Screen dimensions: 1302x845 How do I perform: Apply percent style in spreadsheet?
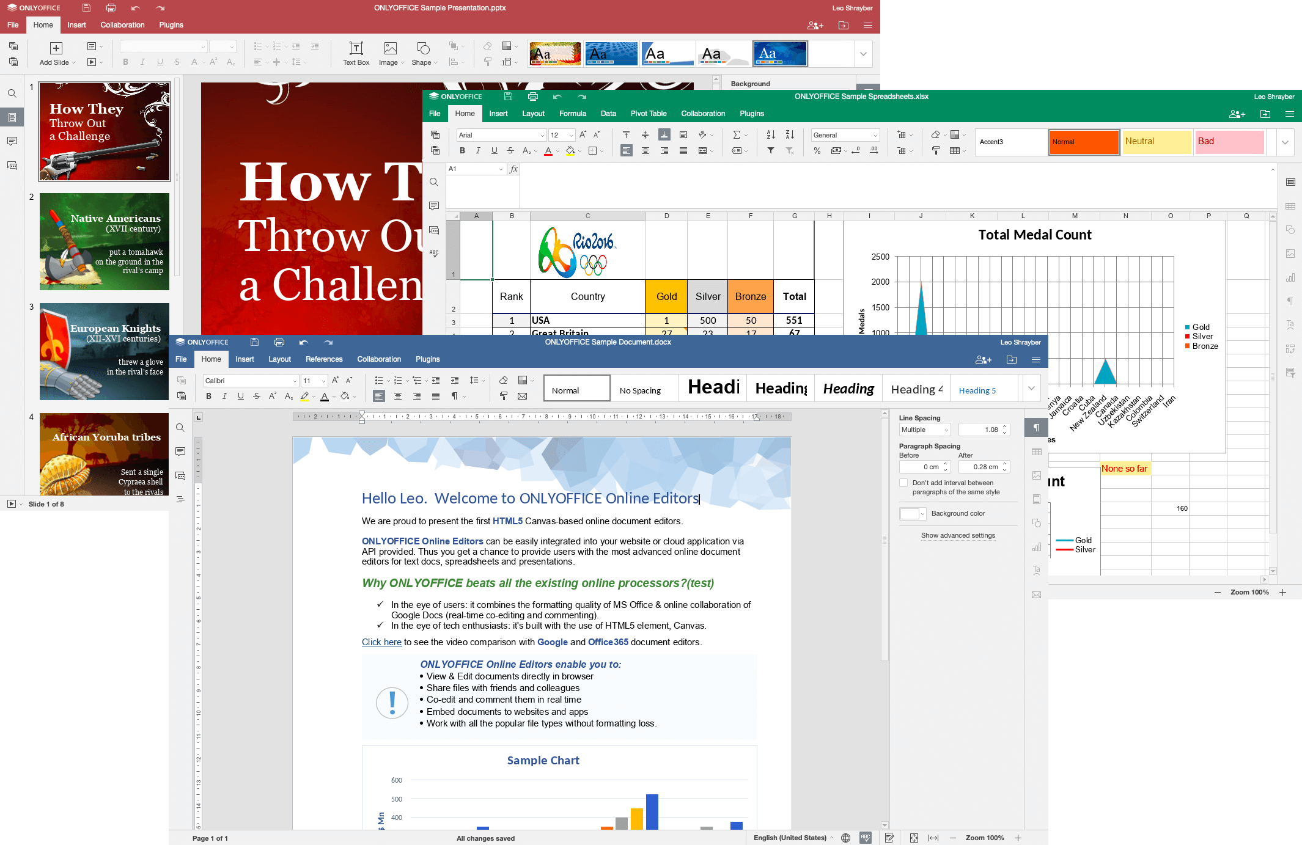tap(817, 151)
